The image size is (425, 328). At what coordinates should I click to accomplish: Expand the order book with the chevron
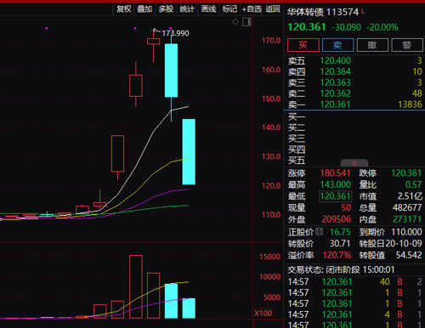click(354, 163)
